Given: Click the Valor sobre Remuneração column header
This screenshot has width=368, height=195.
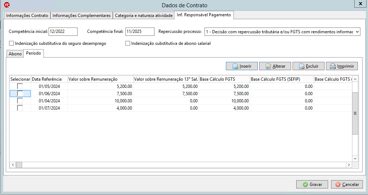Looking at the screenshot, I should pos(100,79).
